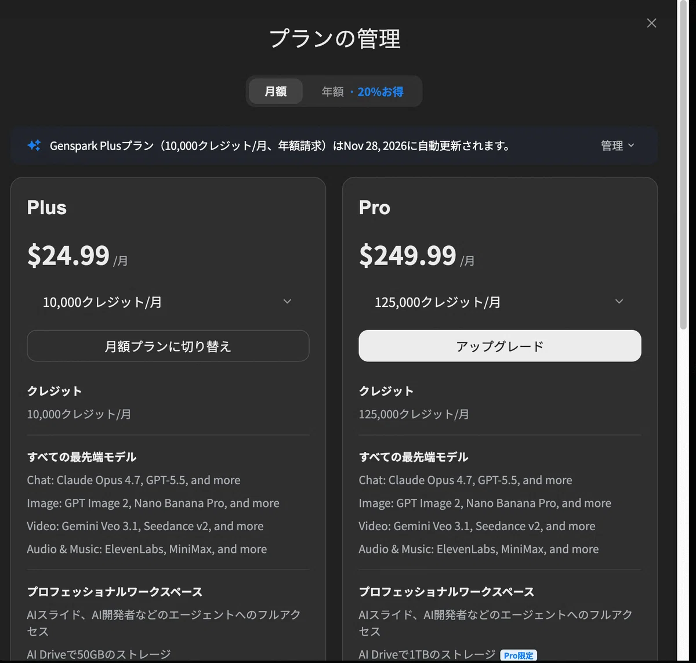Click the プランの管理 heading

pos(335,39)
